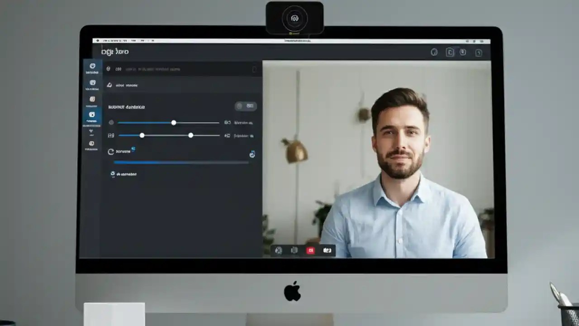Image resolution: width=579 pixels, height=326 pixels.
Task: Enable the small blue toggle beside the progress bar
Action: tap(252, 154)
